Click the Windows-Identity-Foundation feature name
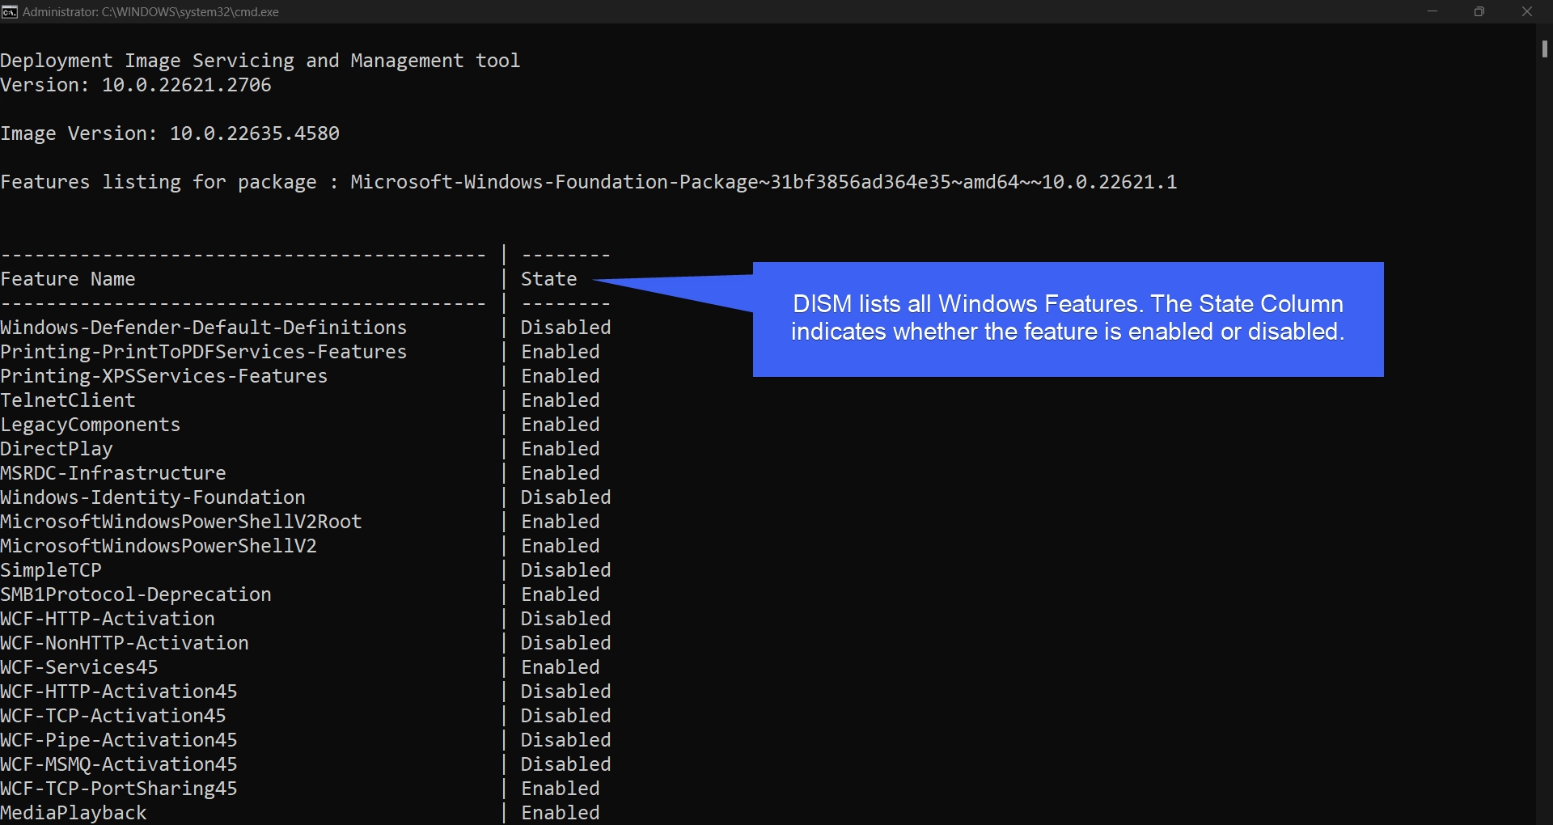This screenshot has height=825, width=1553. click(153, 497)
